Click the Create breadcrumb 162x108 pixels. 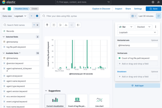pyautogui.click(x=35, y=9)
